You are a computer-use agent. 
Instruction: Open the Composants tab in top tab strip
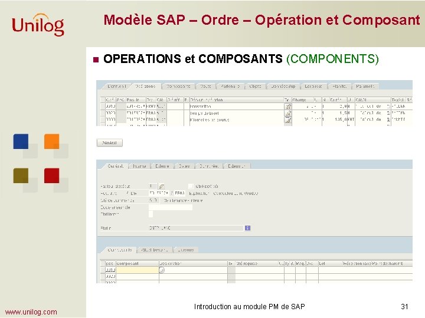click(178, 86)
